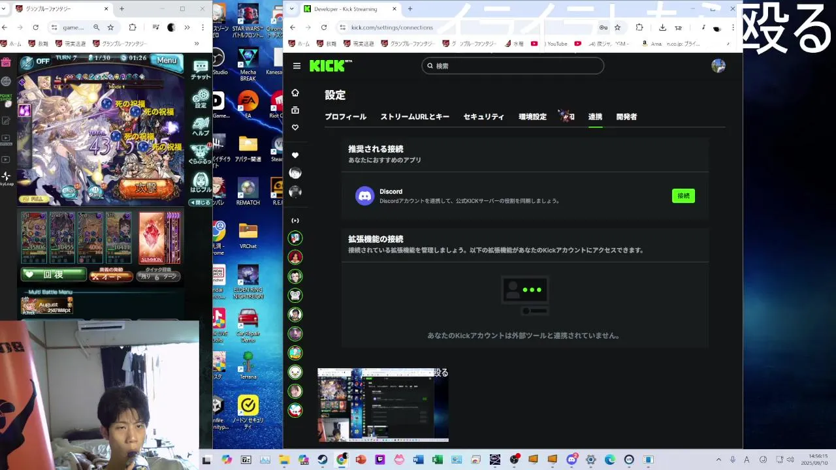Expand hidden extensions chevron in game window
Screen dimensions: 836x470
tap(187, 27)
